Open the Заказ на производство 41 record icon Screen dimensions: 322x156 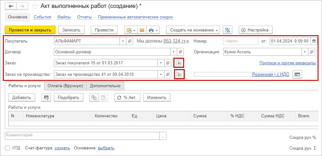tap(168, 75)
